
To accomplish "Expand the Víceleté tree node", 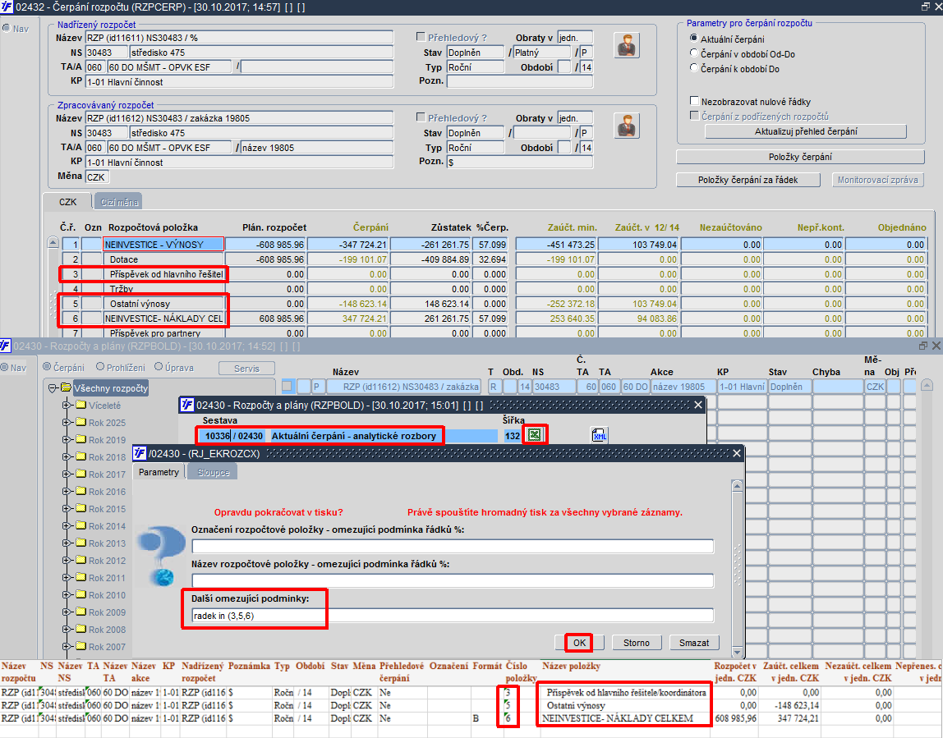I will click(67, 406).
